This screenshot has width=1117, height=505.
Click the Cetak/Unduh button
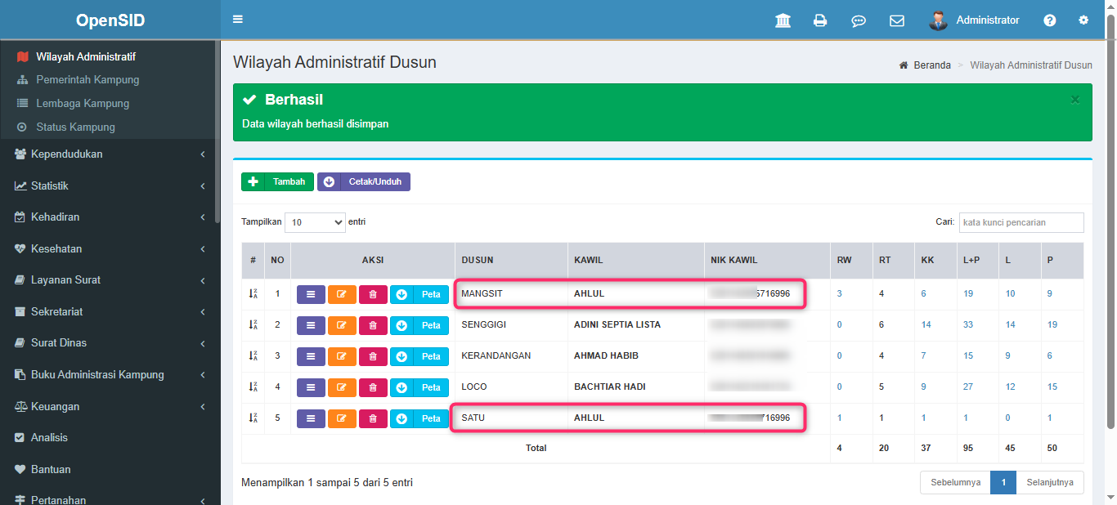(x=364, y=182)
